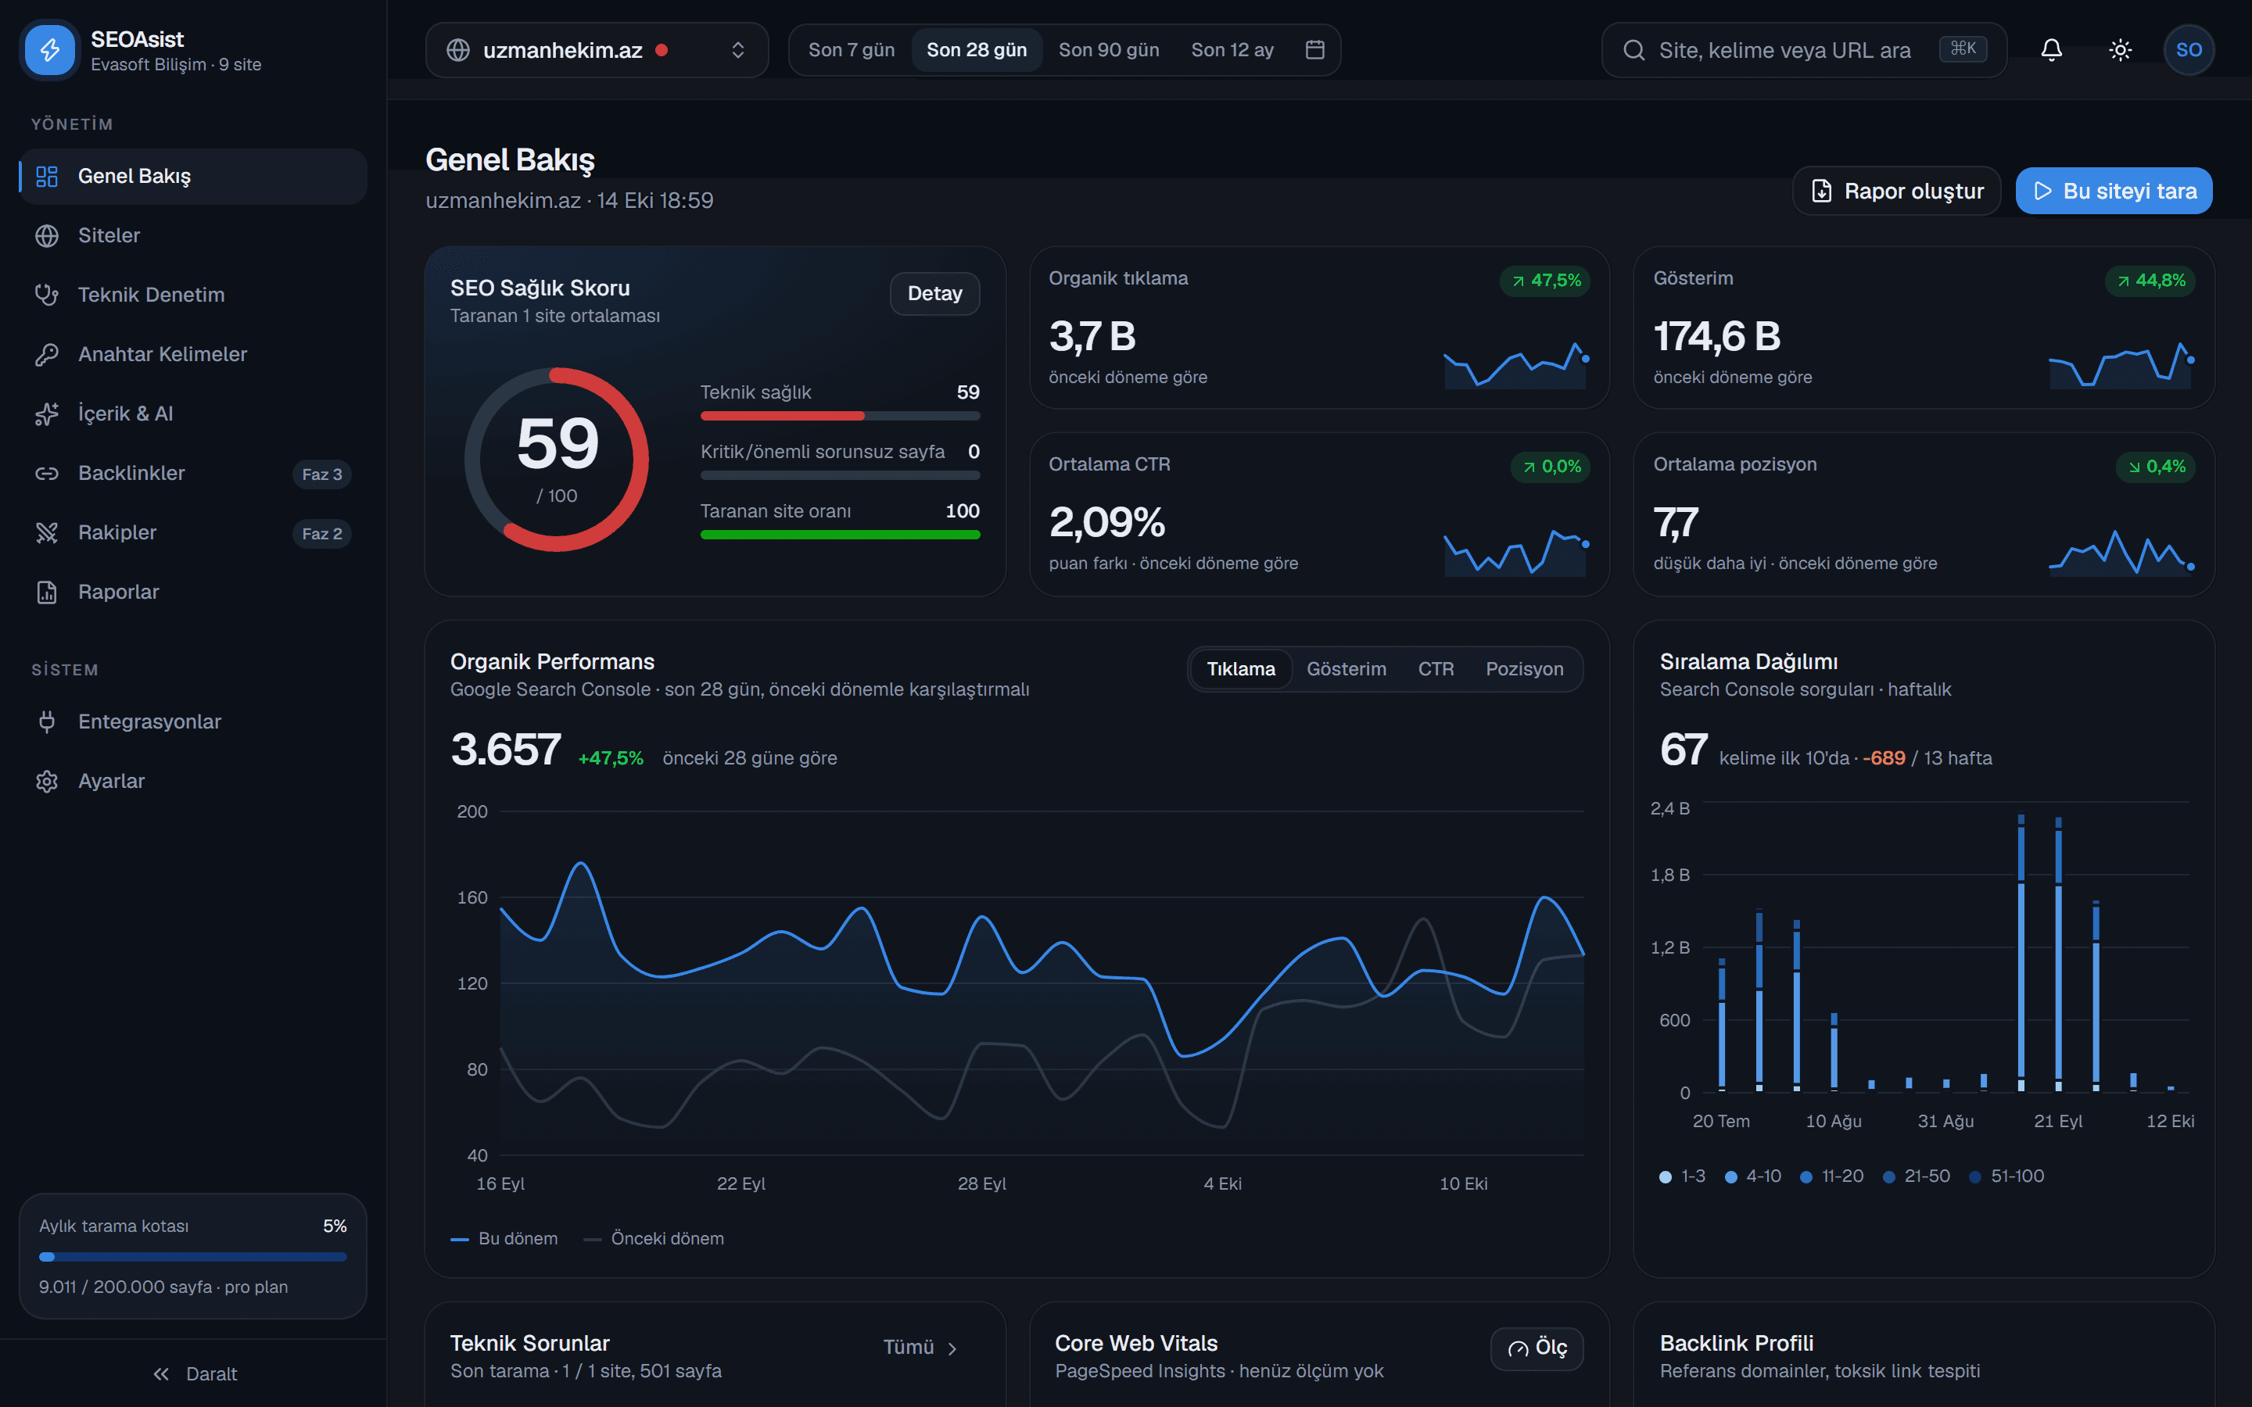Open the SO user avatar menu
Screen dimensions: 2252x1407
click(x=2189, y=50)
